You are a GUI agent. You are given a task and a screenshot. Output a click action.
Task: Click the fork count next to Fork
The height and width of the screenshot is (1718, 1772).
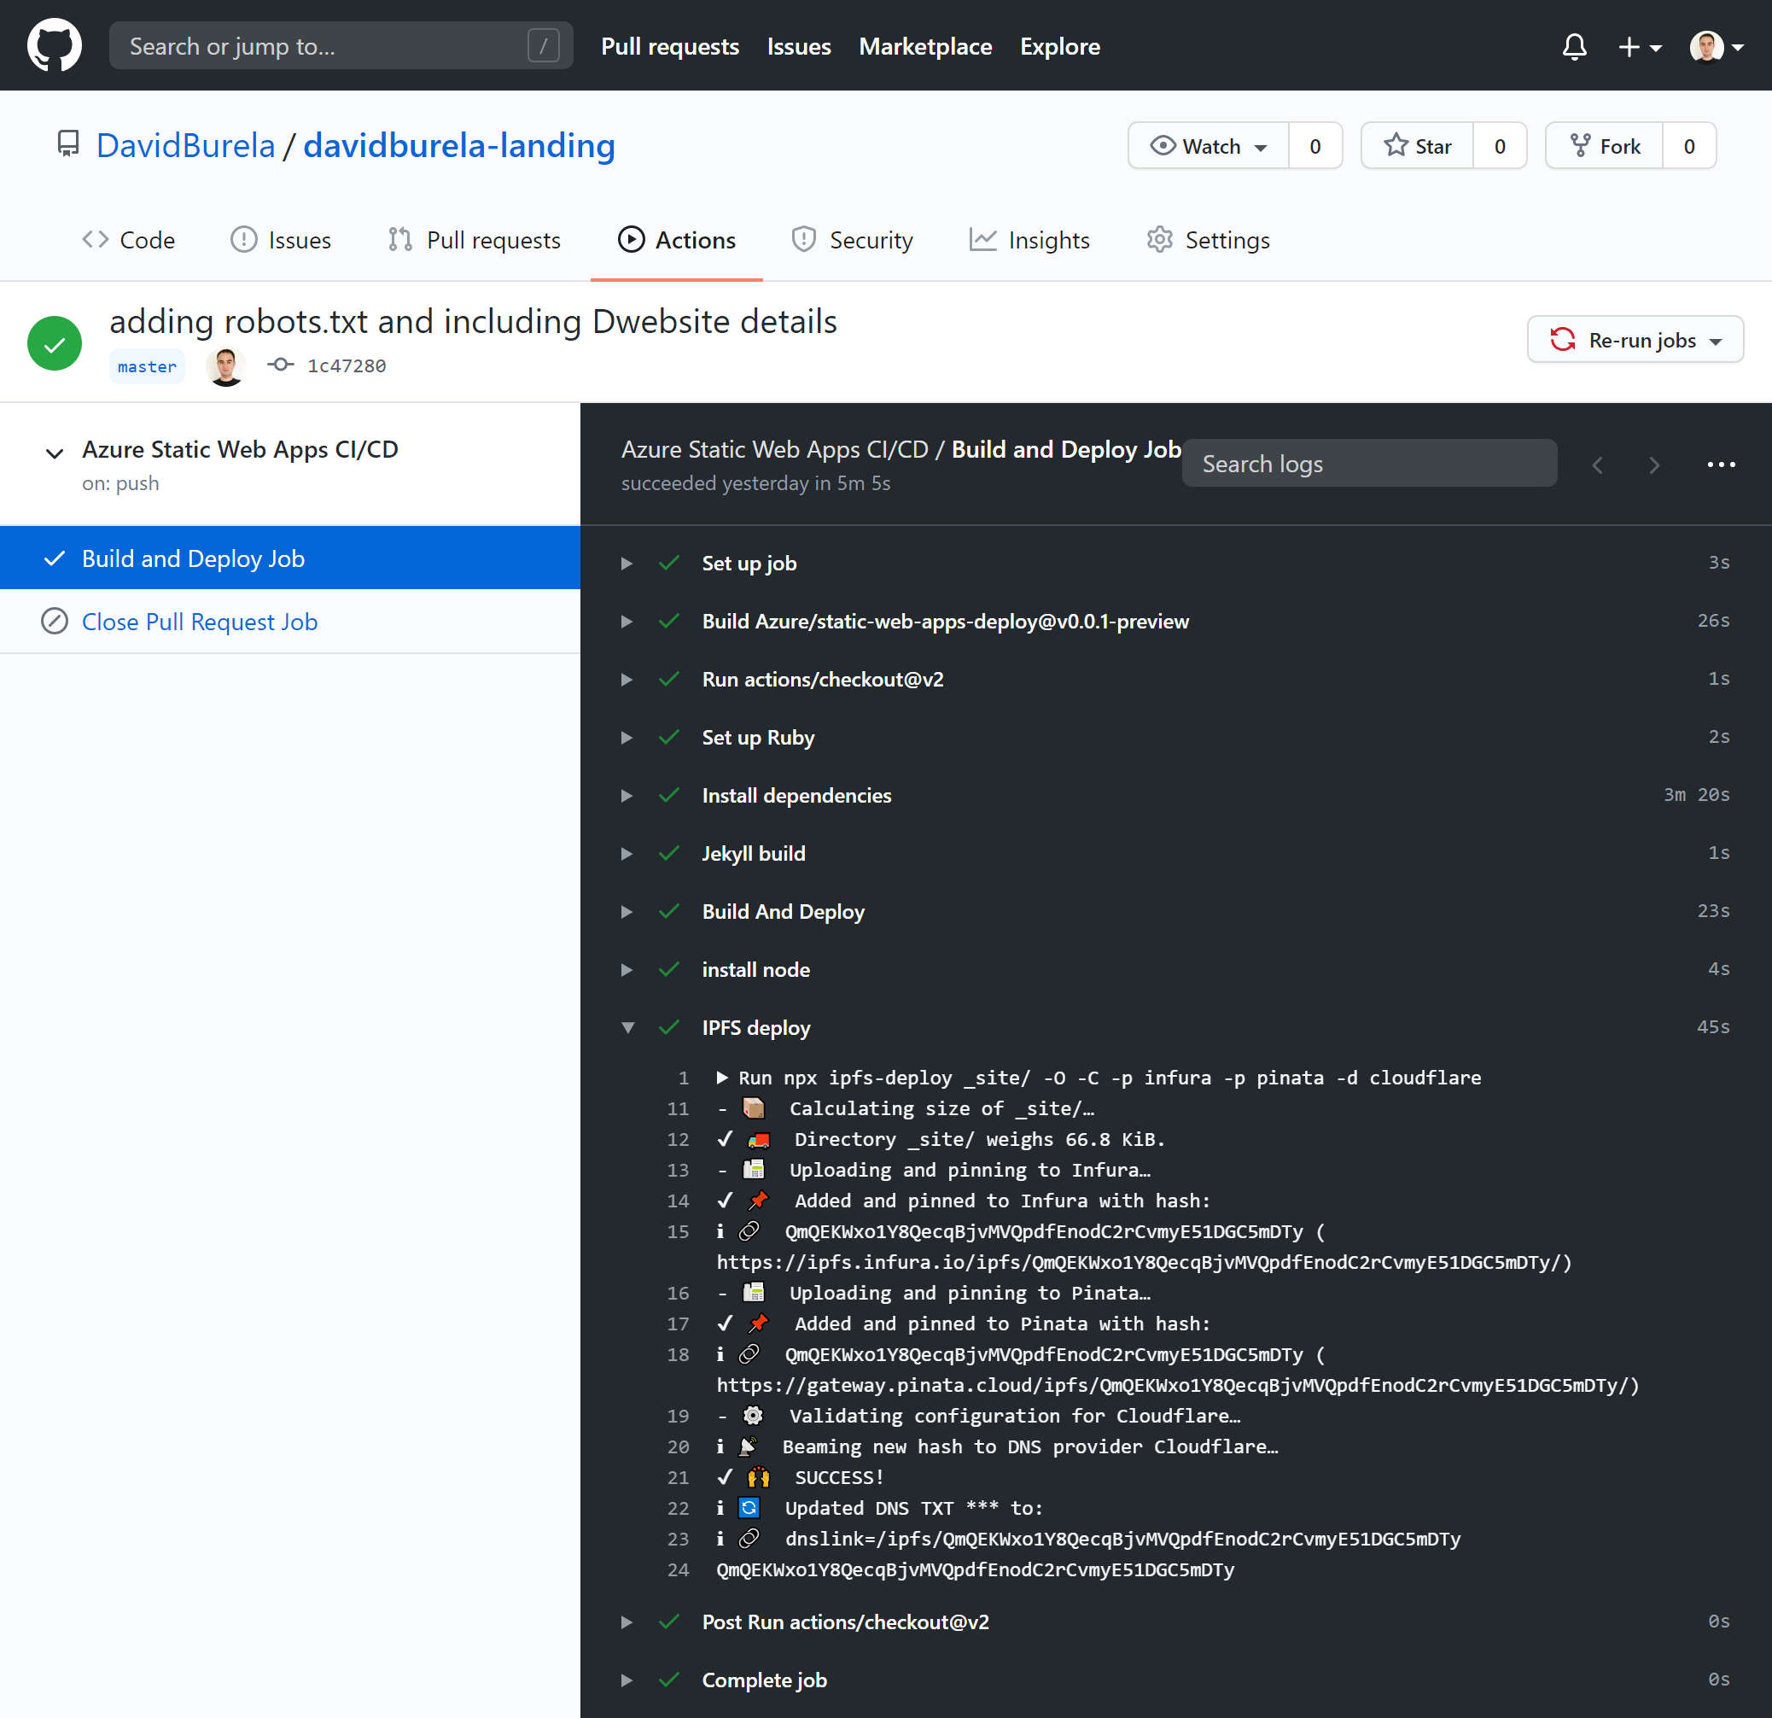(x=1689, y=145)
